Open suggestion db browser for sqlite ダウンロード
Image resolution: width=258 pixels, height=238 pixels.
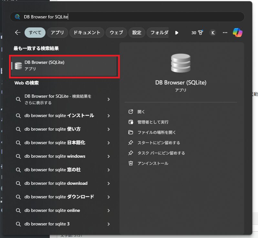click(64, 197)
